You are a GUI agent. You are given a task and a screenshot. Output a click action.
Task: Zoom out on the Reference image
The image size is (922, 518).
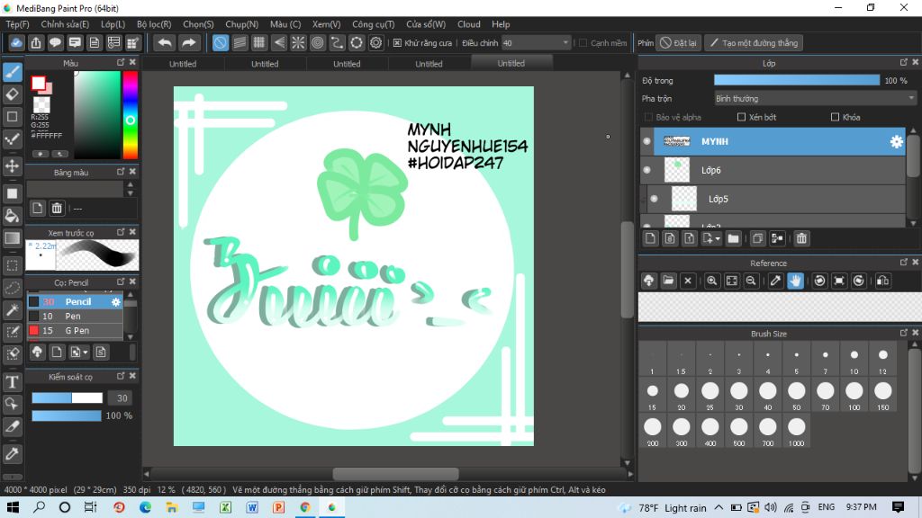click(x=751, y=281)
